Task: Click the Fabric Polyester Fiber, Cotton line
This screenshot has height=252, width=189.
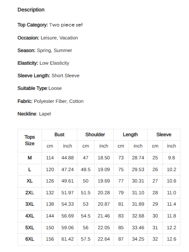Action: pyautogui.click(x=51, y=101)
